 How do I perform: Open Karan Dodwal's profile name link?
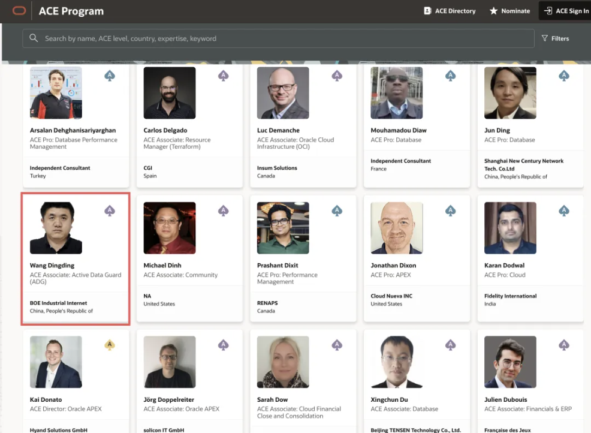coord(504,265)
